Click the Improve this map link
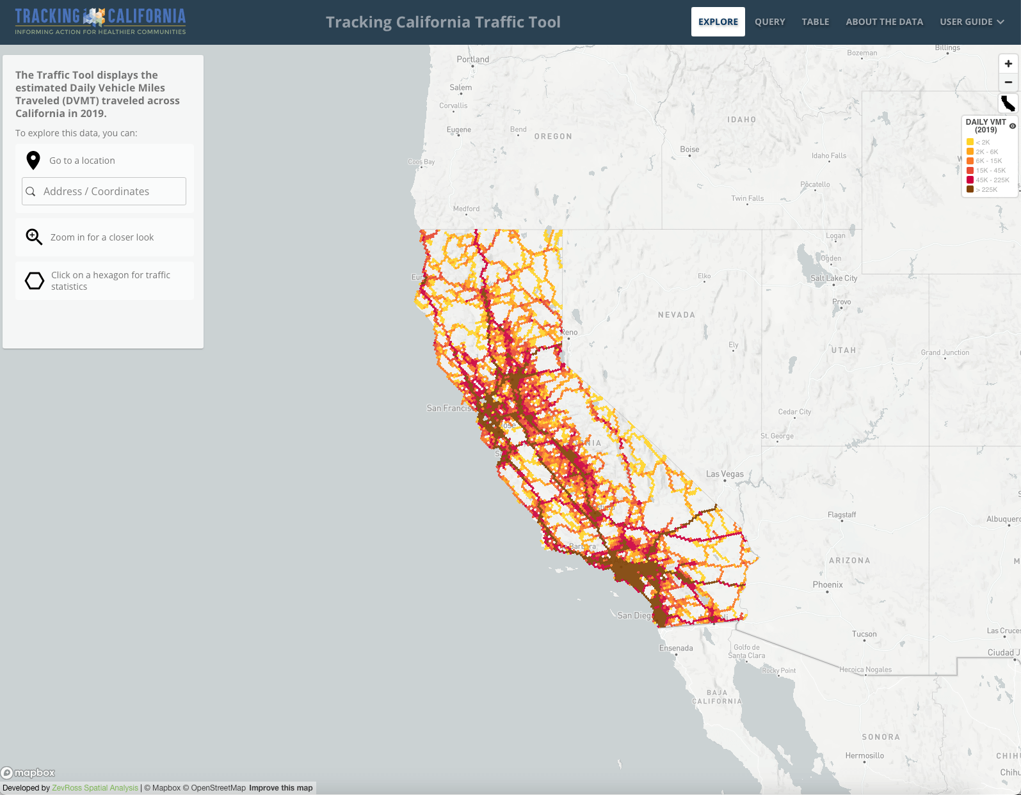The height and width of the screenshot is (795, 1021). click(x=280, y=788)
